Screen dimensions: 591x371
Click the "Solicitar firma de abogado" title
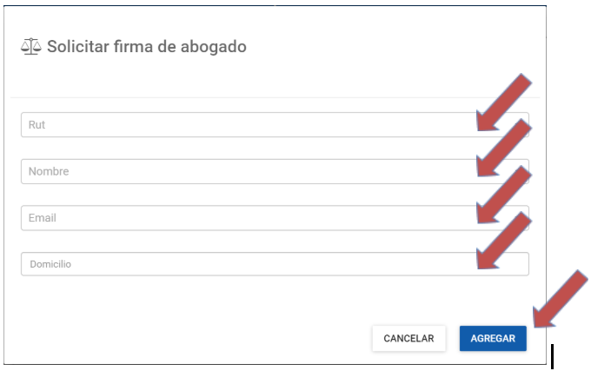[x=146, y=47]
